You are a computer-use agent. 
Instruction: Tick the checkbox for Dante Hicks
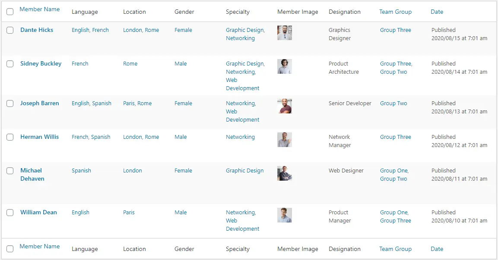[x=10, y=30]
